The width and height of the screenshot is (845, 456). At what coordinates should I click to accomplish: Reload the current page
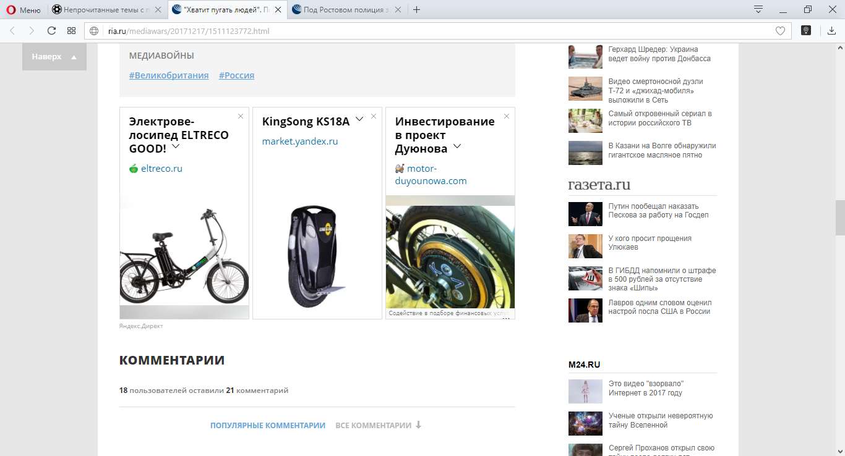(x=51, y=31)
